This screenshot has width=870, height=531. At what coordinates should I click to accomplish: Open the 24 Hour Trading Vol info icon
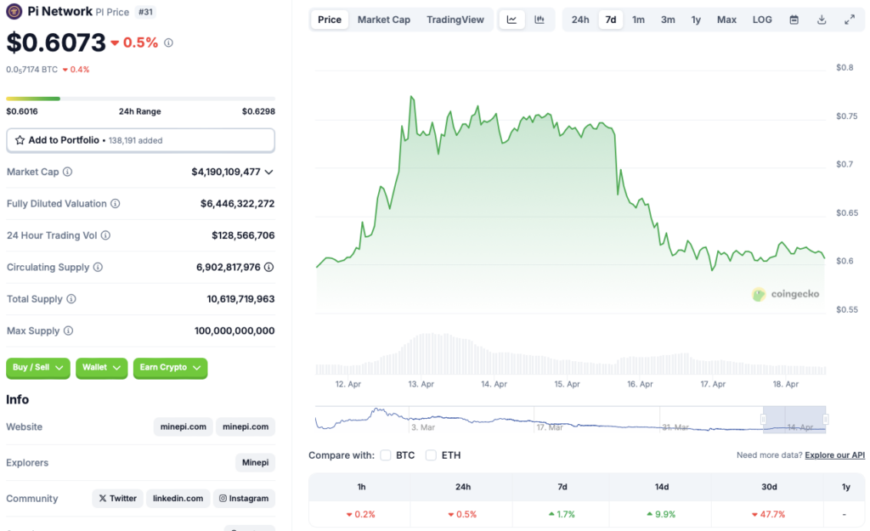pos(105,235)
